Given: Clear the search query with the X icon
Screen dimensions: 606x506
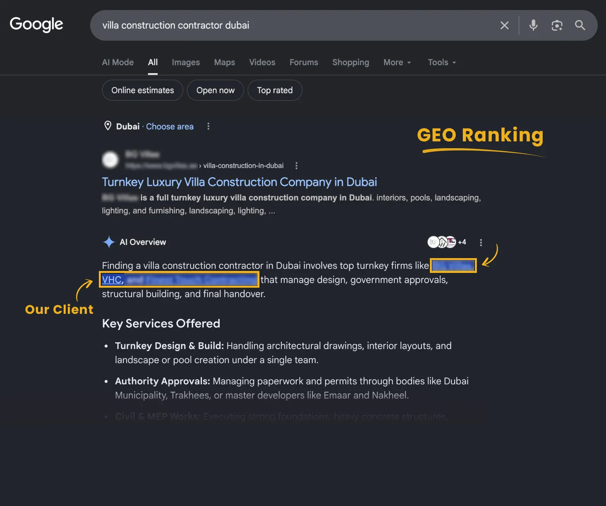Looking at the screenshot, I should [x=504, y=25].
